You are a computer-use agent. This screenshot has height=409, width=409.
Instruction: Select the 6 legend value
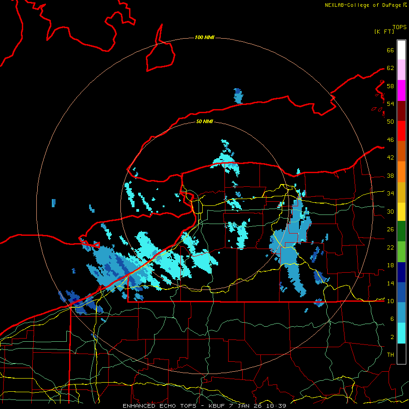[x=392, y=319]
